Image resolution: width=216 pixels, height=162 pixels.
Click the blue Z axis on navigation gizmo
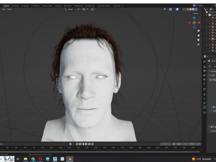[194, 18]
